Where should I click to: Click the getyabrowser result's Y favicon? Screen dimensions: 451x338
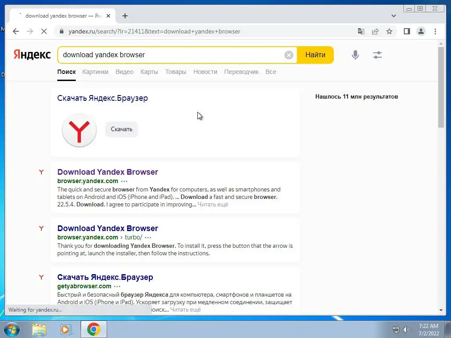[41, 277]
